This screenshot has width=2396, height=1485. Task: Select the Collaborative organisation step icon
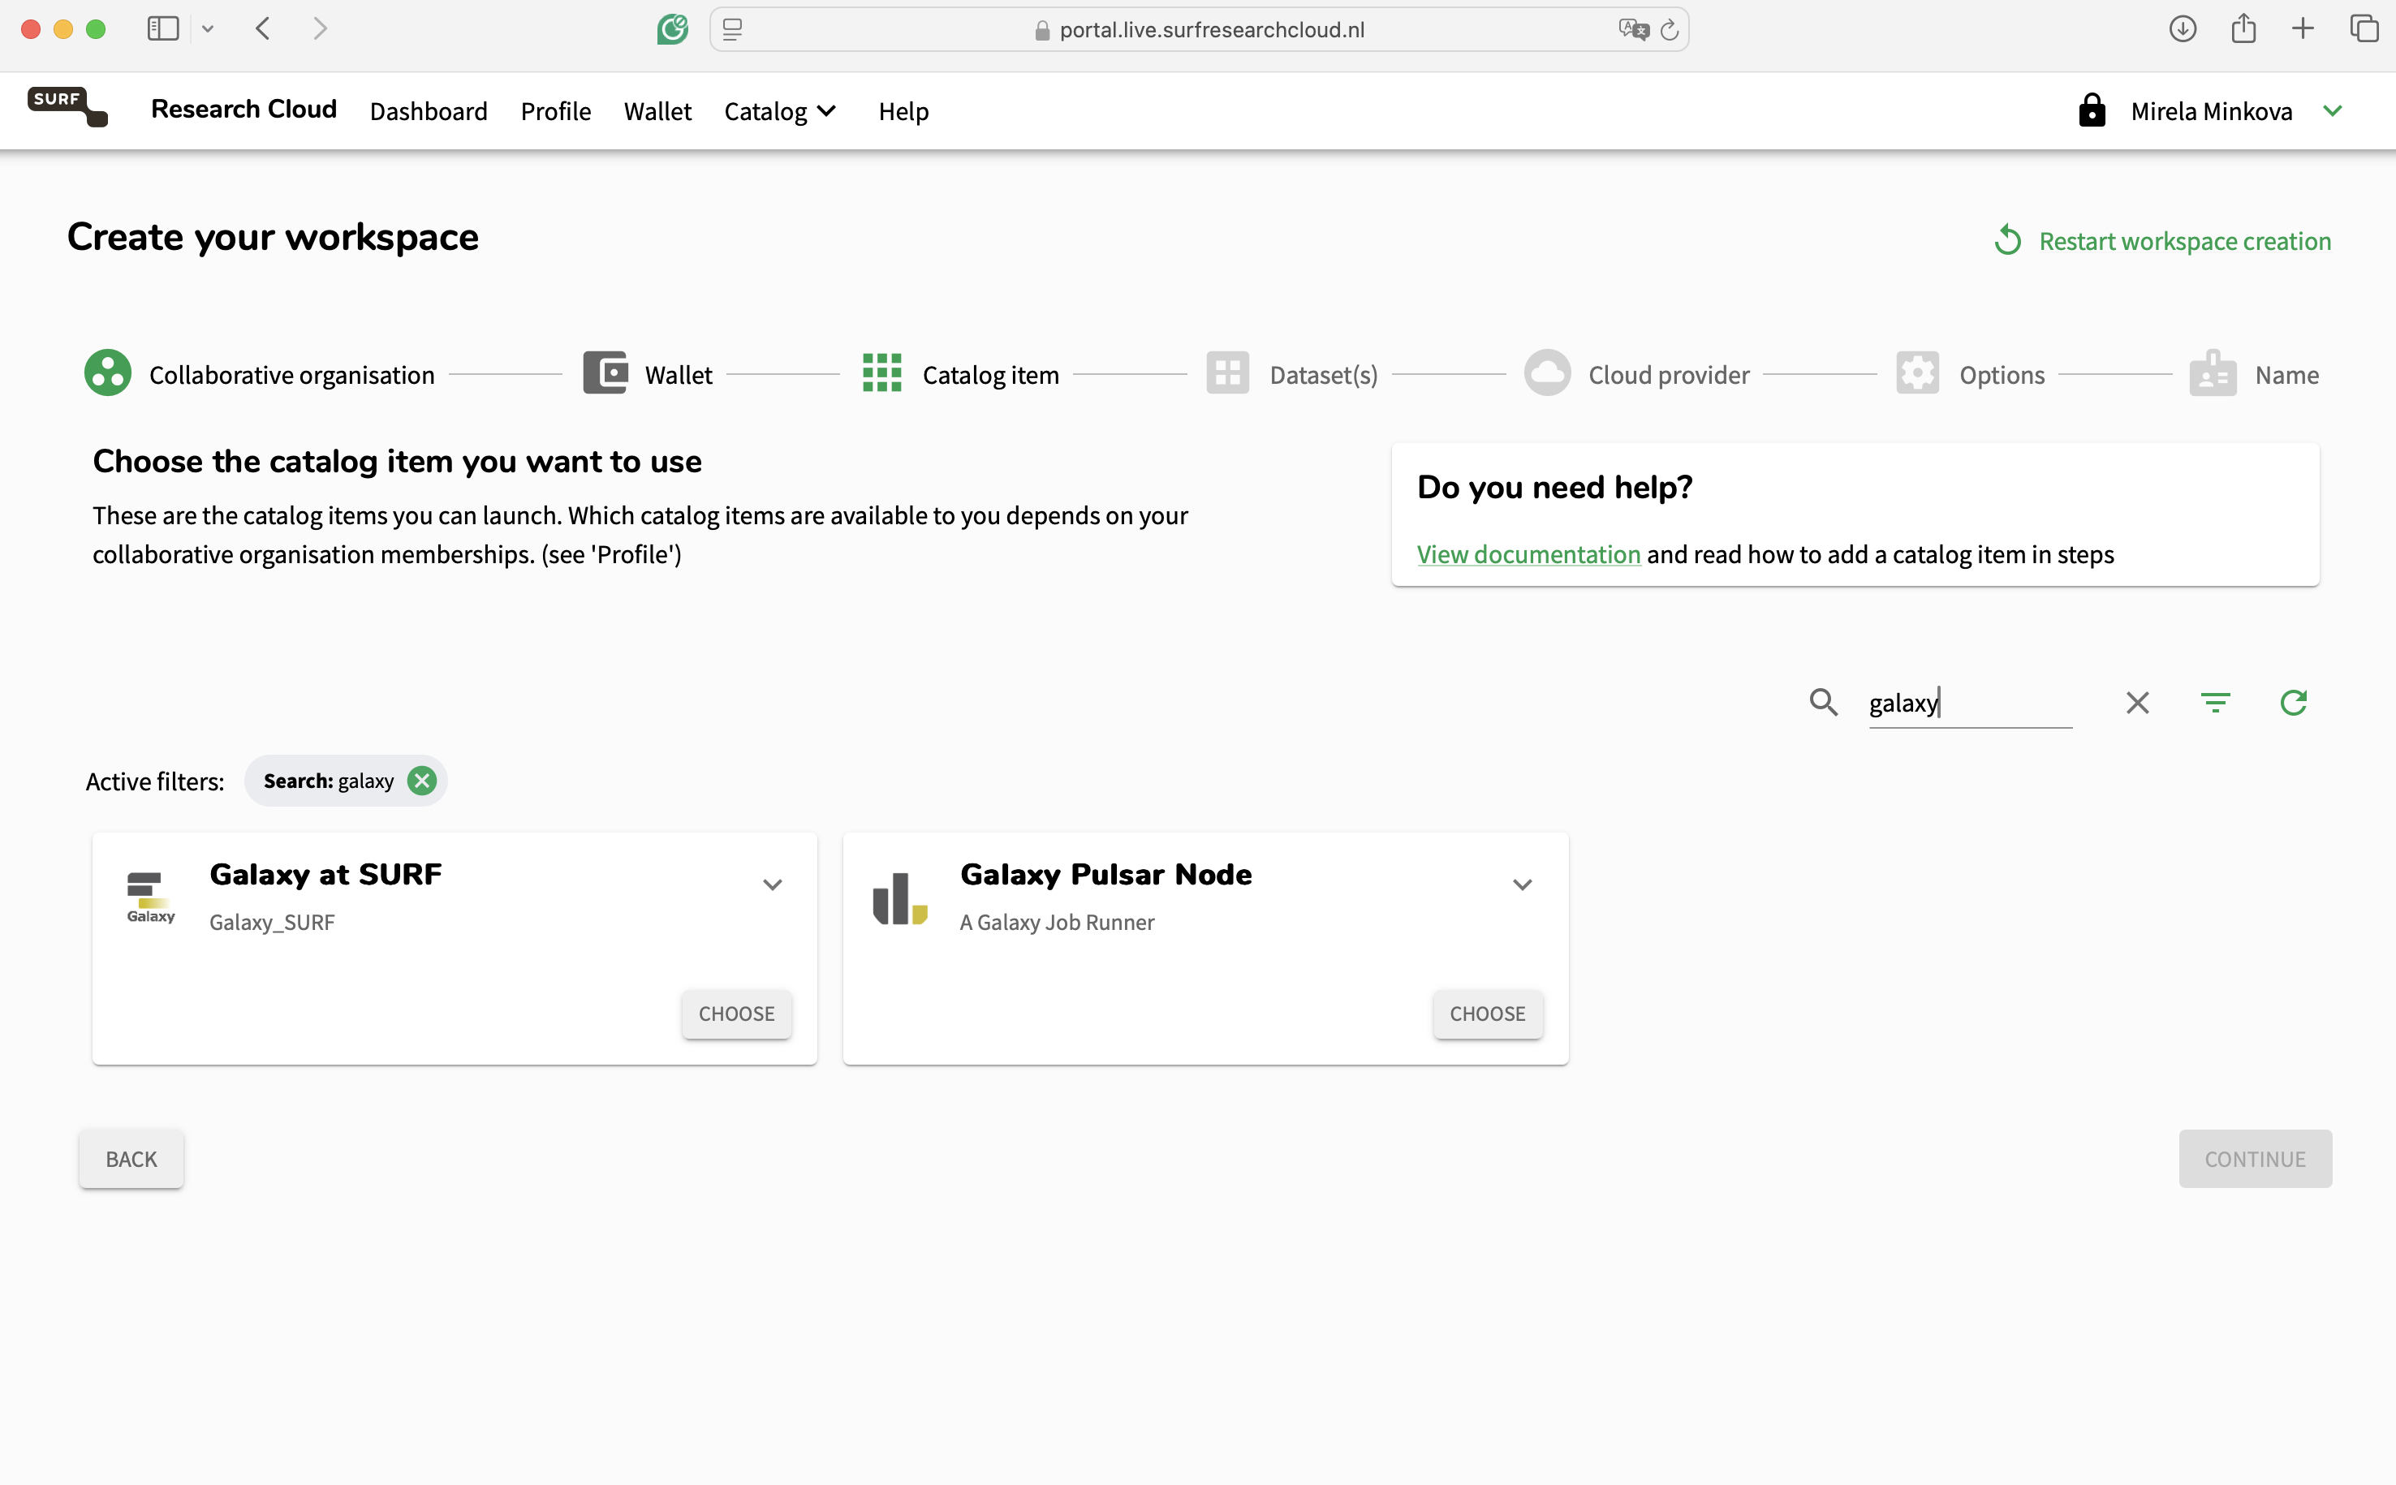point(108,373)
